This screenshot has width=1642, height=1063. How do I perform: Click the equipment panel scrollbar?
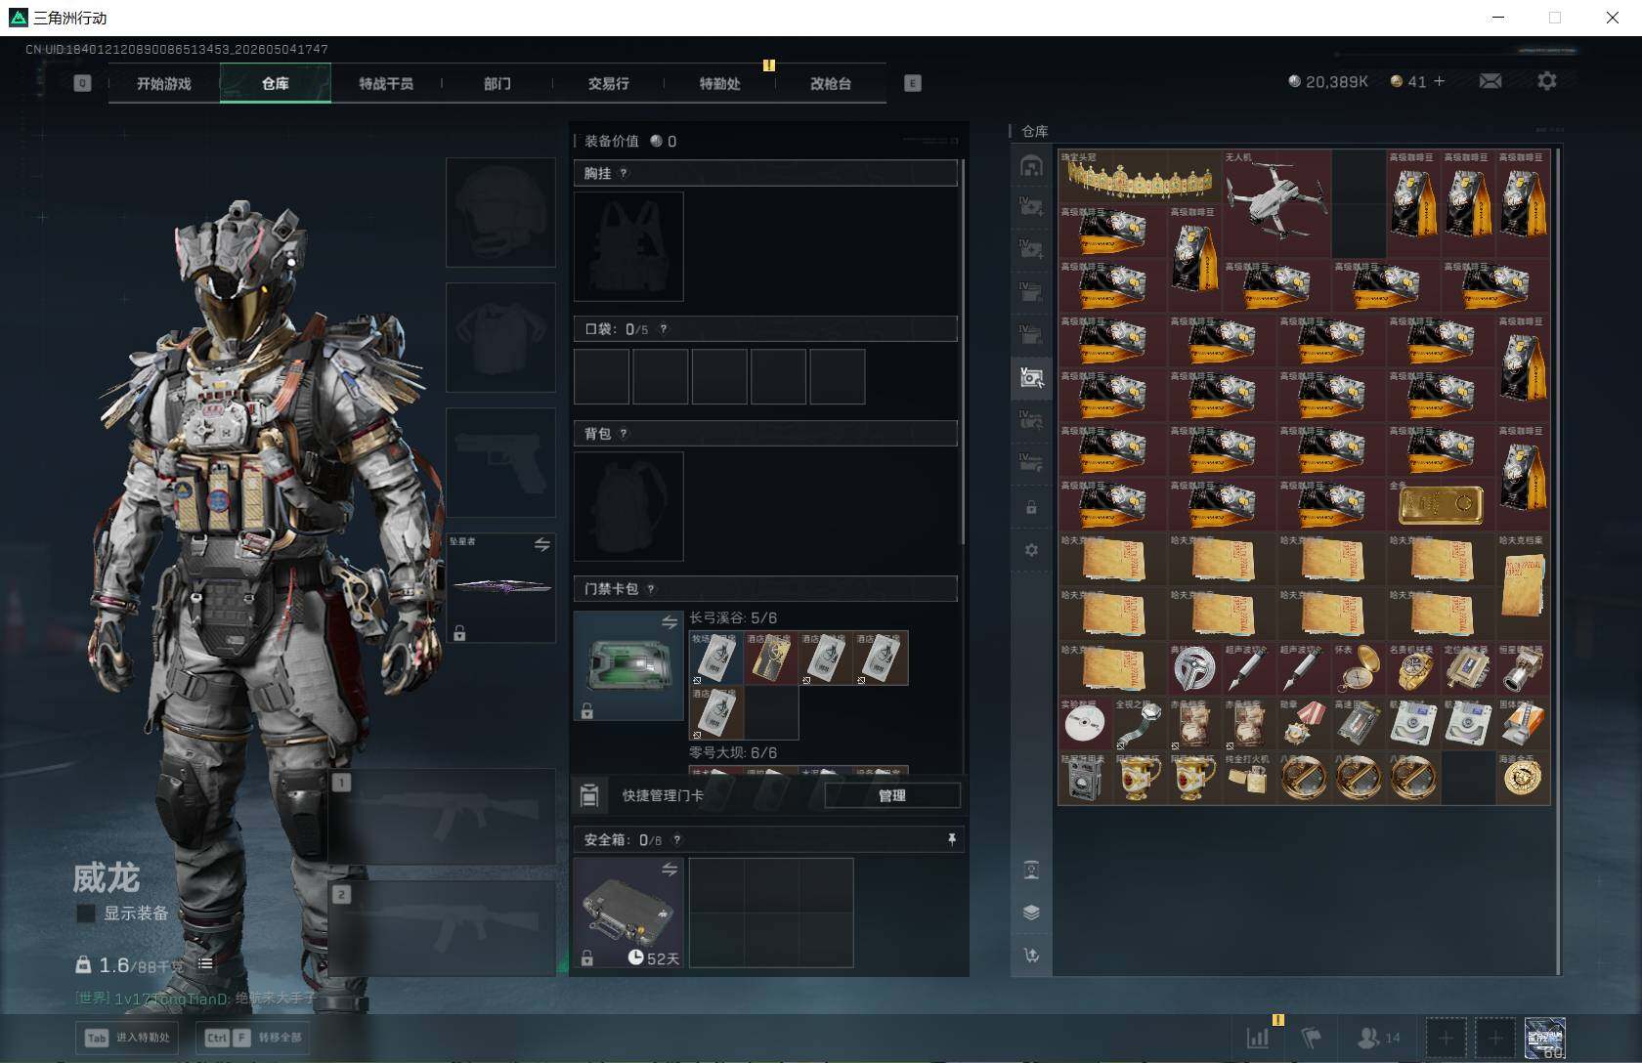(964, 352)
